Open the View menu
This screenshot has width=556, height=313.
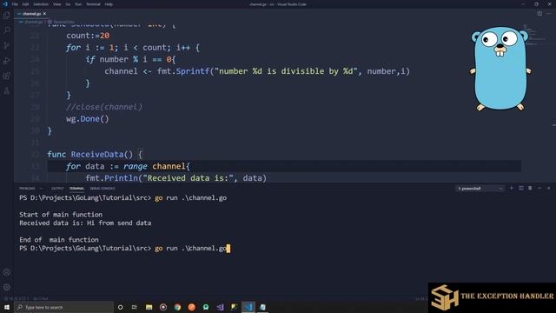click(x=56, y=4)
